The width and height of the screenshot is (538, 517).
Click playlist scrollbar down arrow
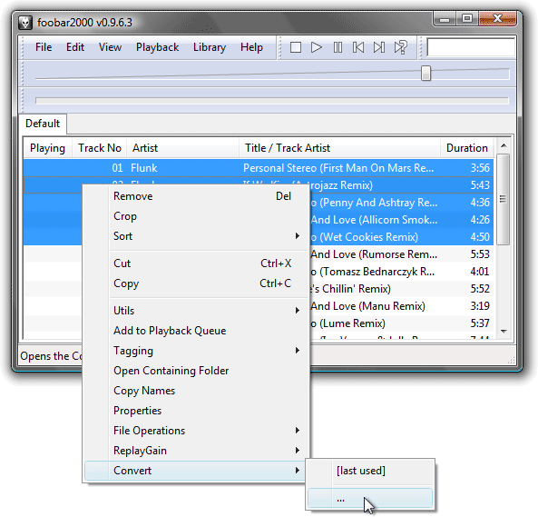pos(504,331)
